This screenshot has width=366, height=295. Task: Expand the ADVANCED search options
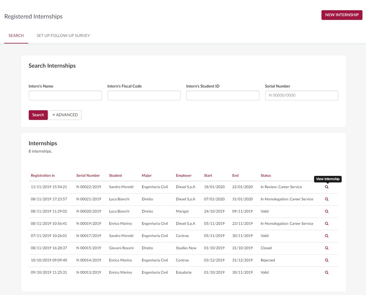tap(65, 115)
